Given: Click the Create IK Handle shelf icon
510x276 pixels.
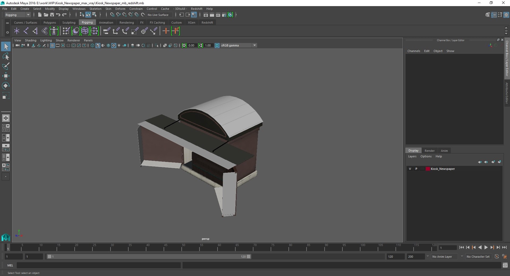Looking at the screenshot, I should [x=35, y=31].
